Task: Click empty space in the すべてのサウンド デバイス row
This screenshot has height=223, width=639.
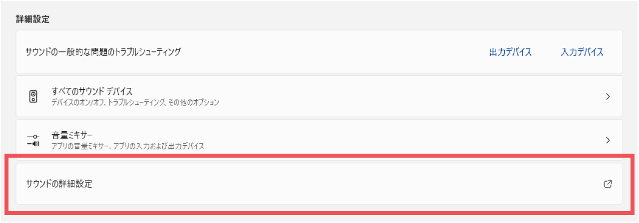Action: coord(399,97)
